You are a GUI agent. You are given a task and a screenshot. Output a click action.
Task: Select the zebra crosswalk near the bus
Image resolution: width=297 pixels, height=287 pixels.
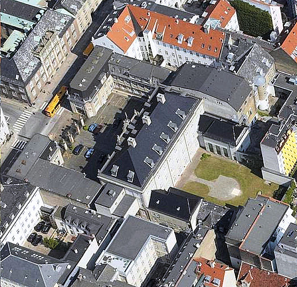coord(22,121)
